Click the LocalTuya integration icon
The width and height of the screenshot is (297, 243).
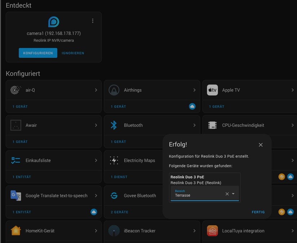click(x=212, y=230)
